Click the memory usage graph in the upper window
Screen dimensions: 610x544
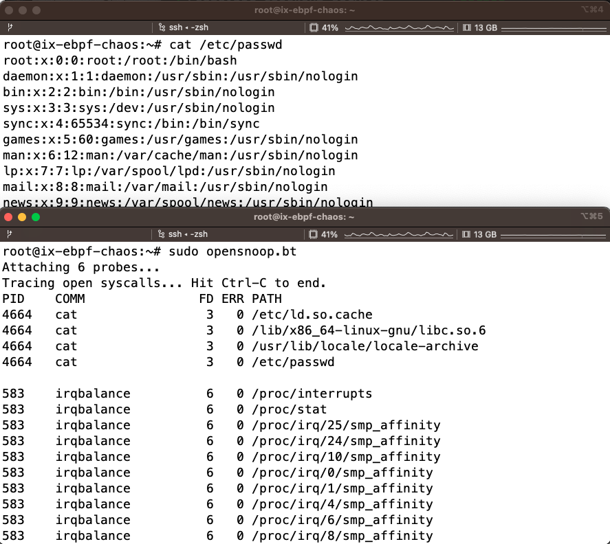554,28
